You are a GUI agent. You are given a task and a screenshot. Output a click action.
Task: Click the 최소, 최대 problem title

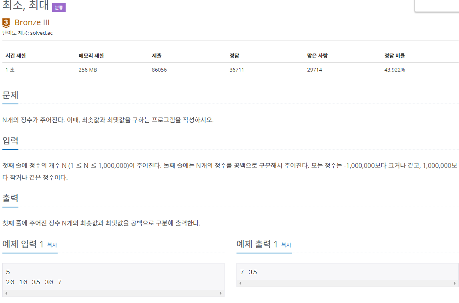(26, 5)
